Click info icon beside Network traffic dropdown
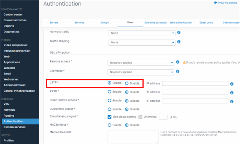240x144 pixels. tap(178, 33)
